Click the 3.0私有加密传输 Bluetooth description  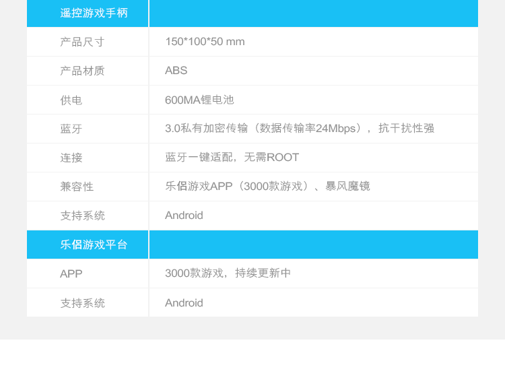tap(300, 128)
